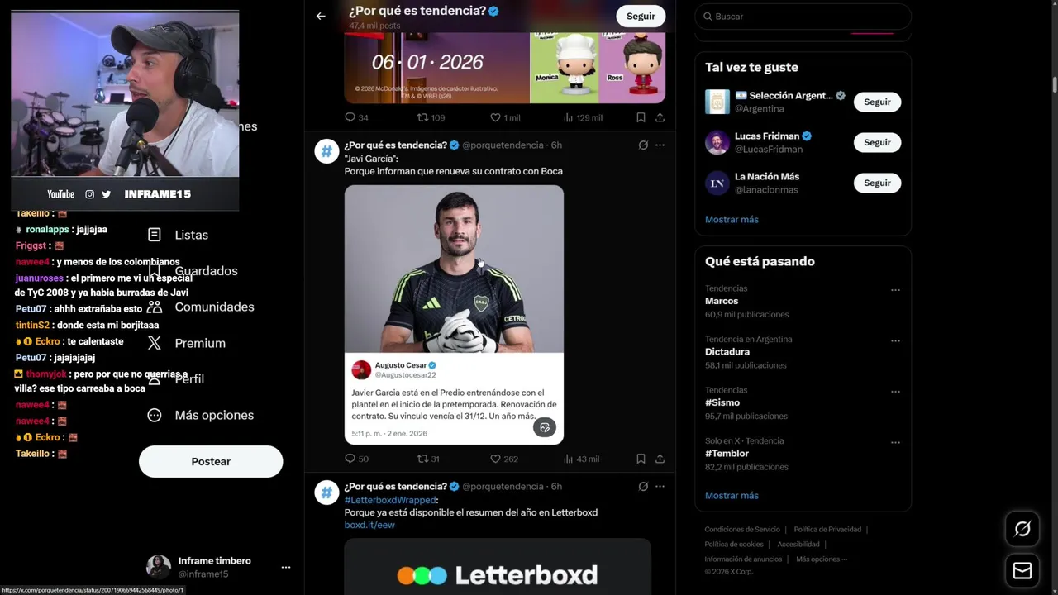Click the Postear button
The width and height of the screenshot is (1058, 595).
[211, 461]
